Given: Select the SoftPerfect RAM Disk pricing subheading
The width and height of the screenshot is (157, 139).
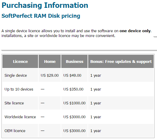Looking at the screenshot, I should tap(41, 16).
